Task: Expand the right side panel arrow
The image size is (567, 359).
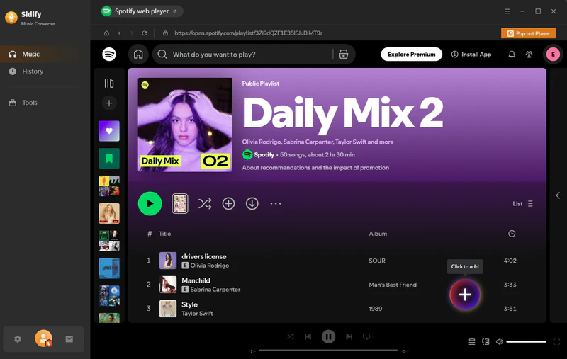Action: (x=558, y=195)
